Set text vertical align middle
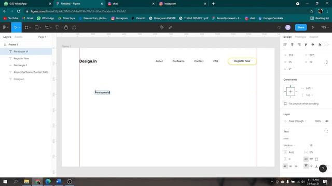Screen dimensions: 332x186 (311, 166)
